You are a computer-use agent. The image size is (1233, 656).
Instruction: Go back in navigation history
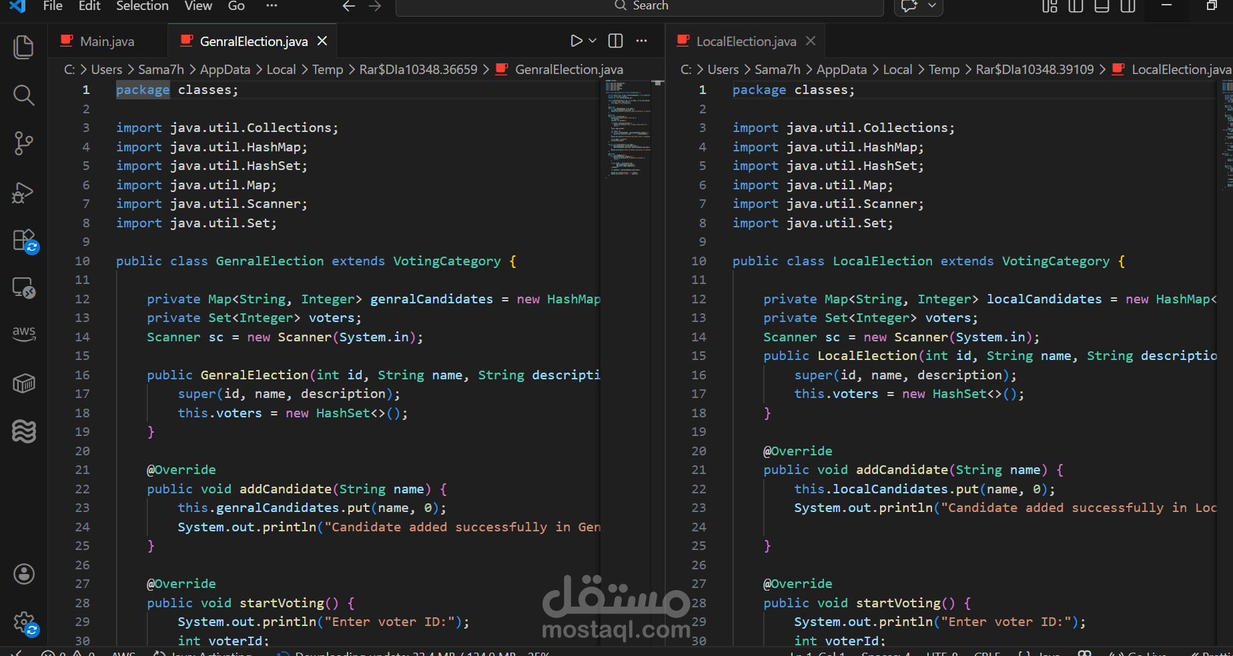click(348, 7)
